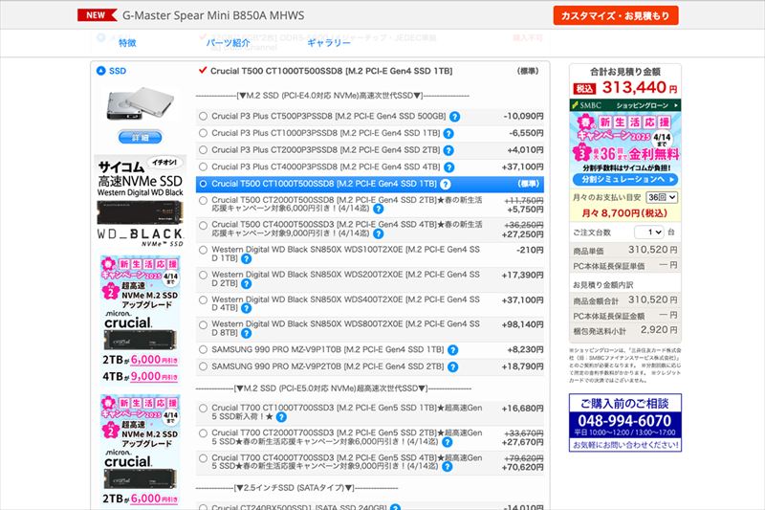Open help icon for Crucial T500 1TB

tap(445, 184)
